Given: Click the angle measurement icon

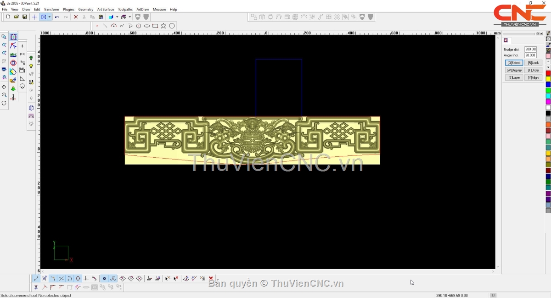Looking at the screenshot, I should point(22,79).
